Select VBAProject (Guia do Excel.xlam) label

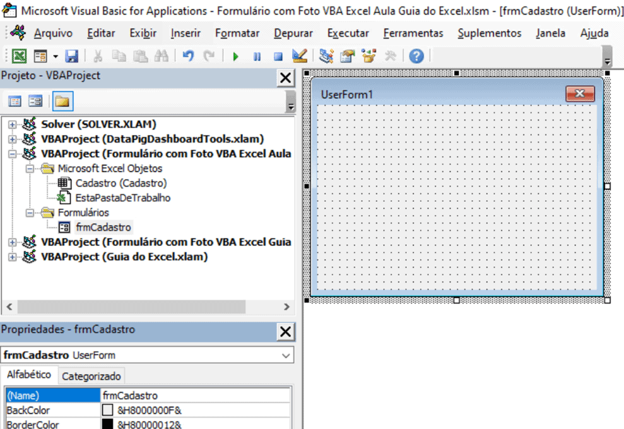124,257
